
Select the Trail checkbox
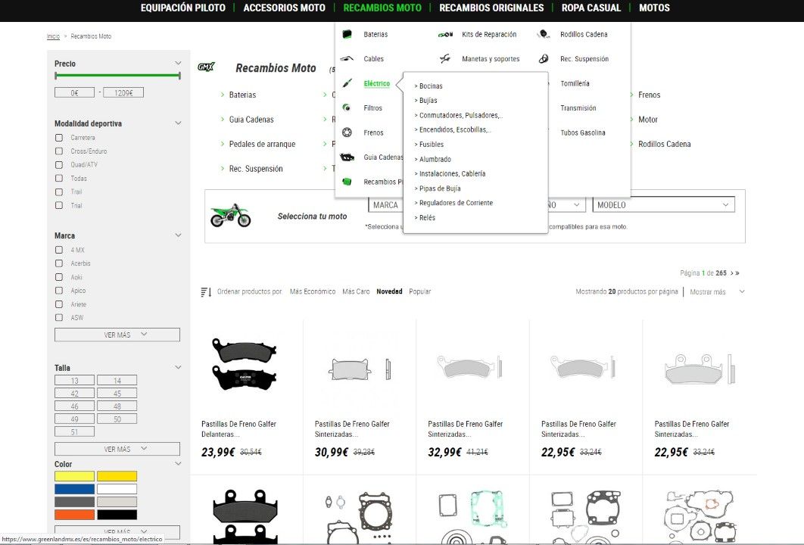pyautogui.click(x=59, y=192)
